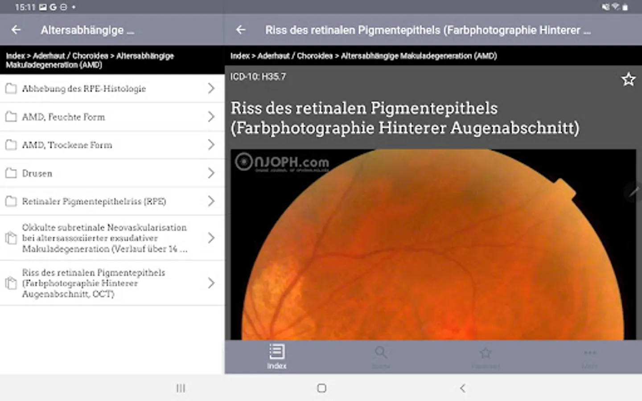
Task: Click the left header title Altersabhängige
Action: (87, 30)
